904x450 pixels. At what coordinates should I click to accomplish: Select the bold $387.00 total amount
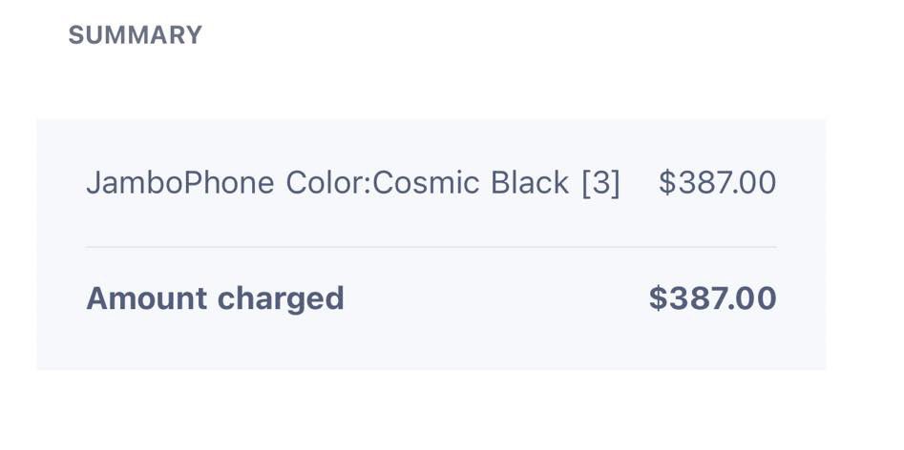click(x=712, y=298)
